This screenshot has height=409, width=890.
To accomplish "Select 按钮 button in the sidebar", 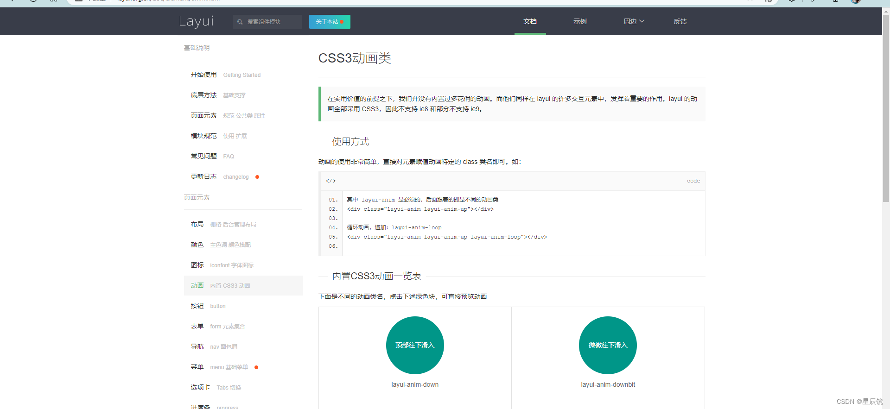I will tap(243, 306).
